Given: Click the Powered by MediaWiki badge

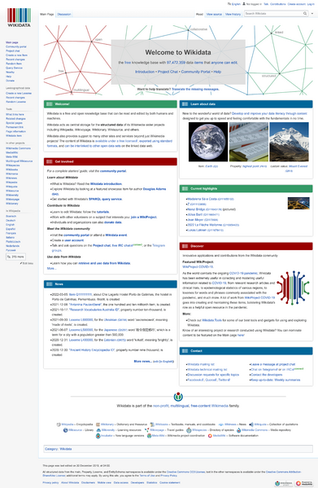Looking at the screenshot, I should [x=303, y=483].
